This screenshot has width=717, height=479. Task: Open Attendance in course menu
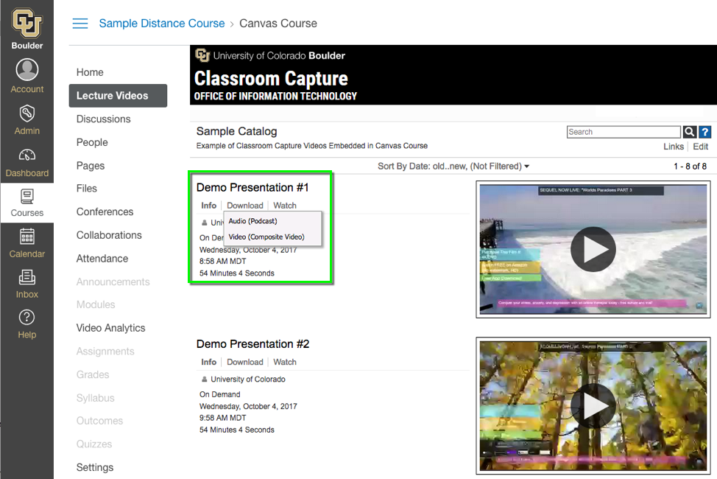click(102, 259)
